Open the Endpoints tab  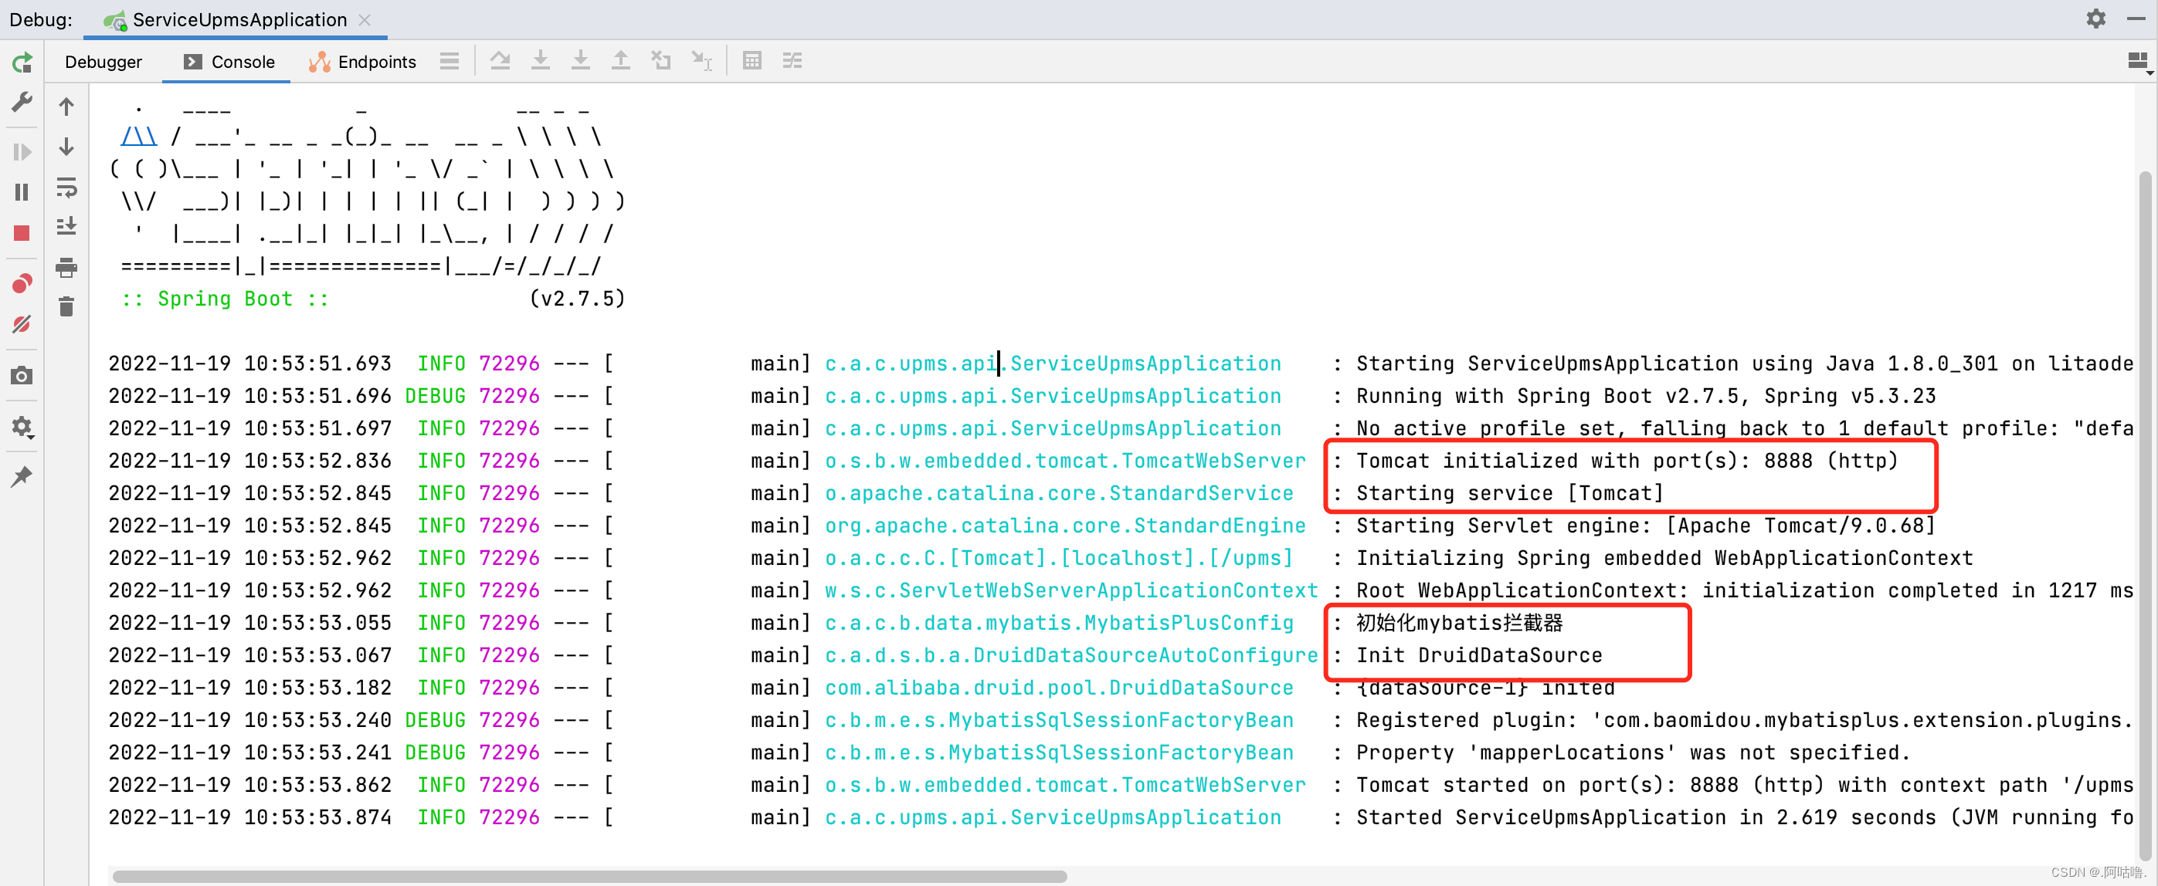pyautogui.click(x=362, y=62)
